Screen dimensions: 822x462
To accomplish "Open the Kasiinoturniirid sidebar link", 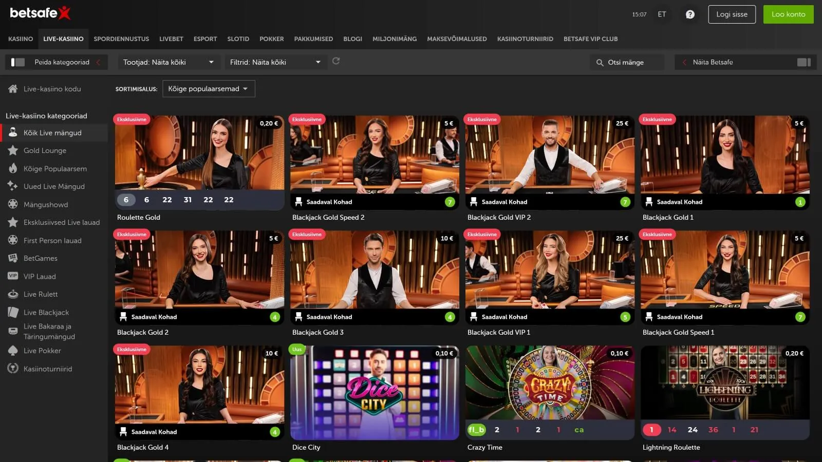I will [54, 369].
